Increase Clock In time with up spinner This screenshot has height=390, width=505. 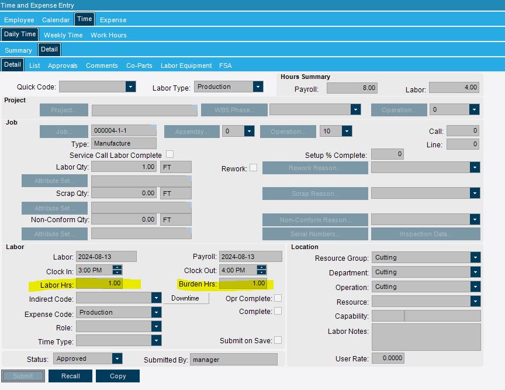[117, 268]
